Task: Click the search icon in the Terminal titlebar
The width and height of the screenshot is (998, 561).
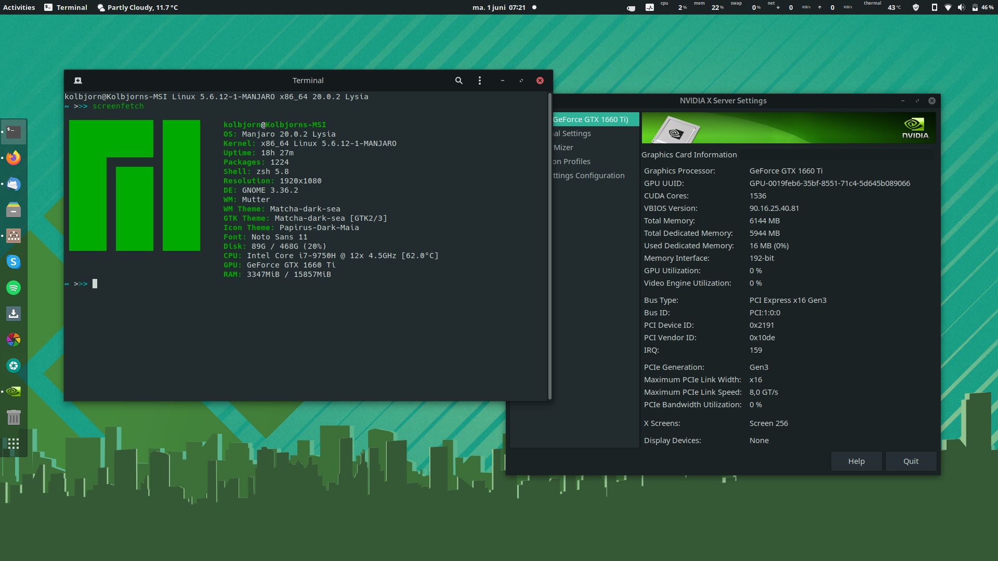Action: coord(458,81)
